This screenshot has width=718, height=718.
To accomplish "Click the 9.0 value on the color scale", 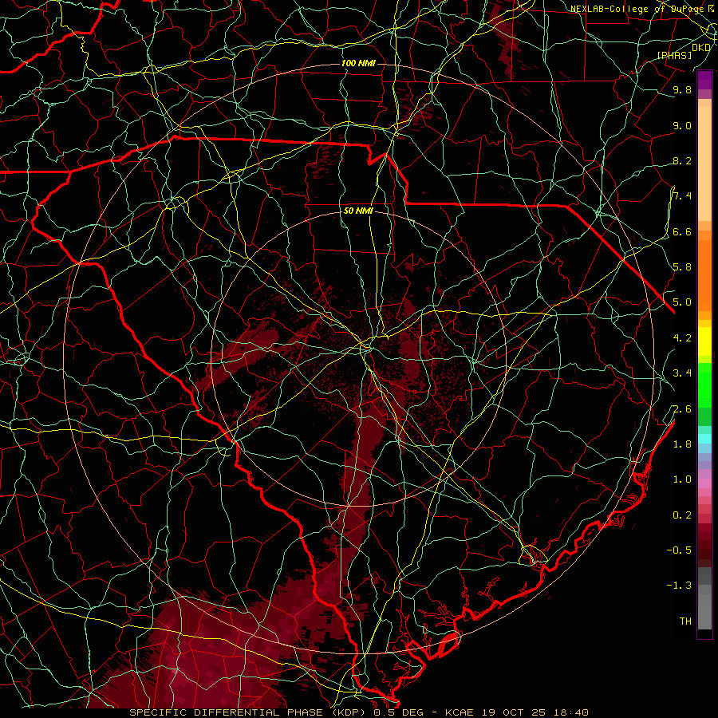I will 682,125.
